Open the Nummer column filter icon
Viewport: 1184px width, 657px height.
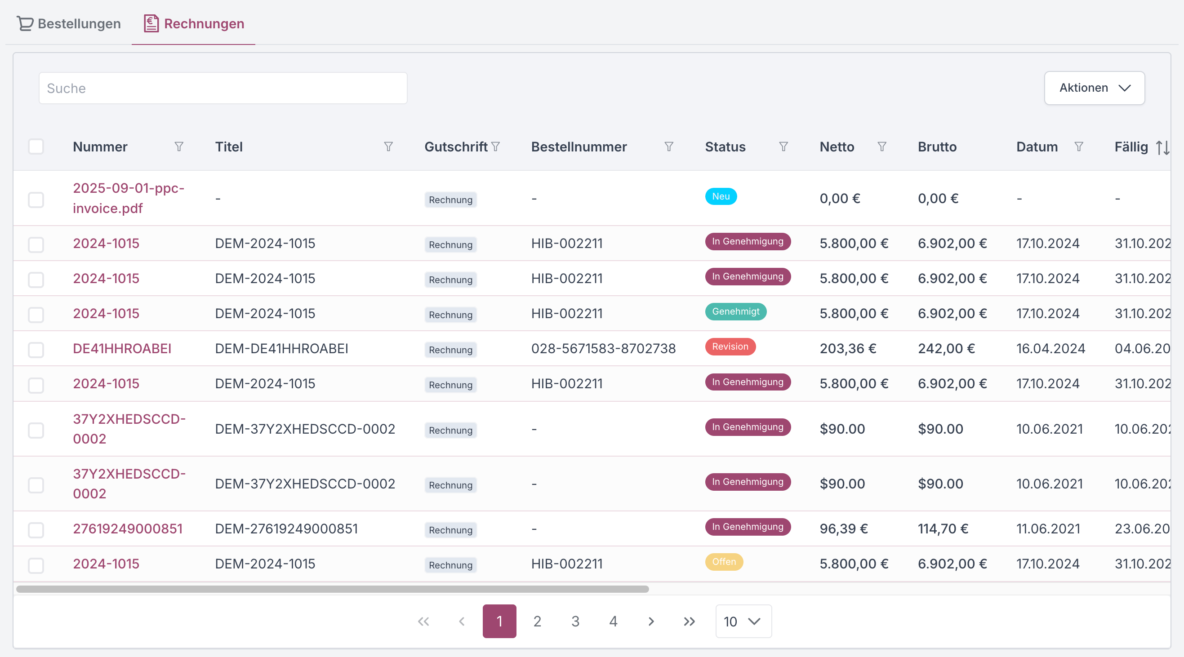[x=179, y=146]
